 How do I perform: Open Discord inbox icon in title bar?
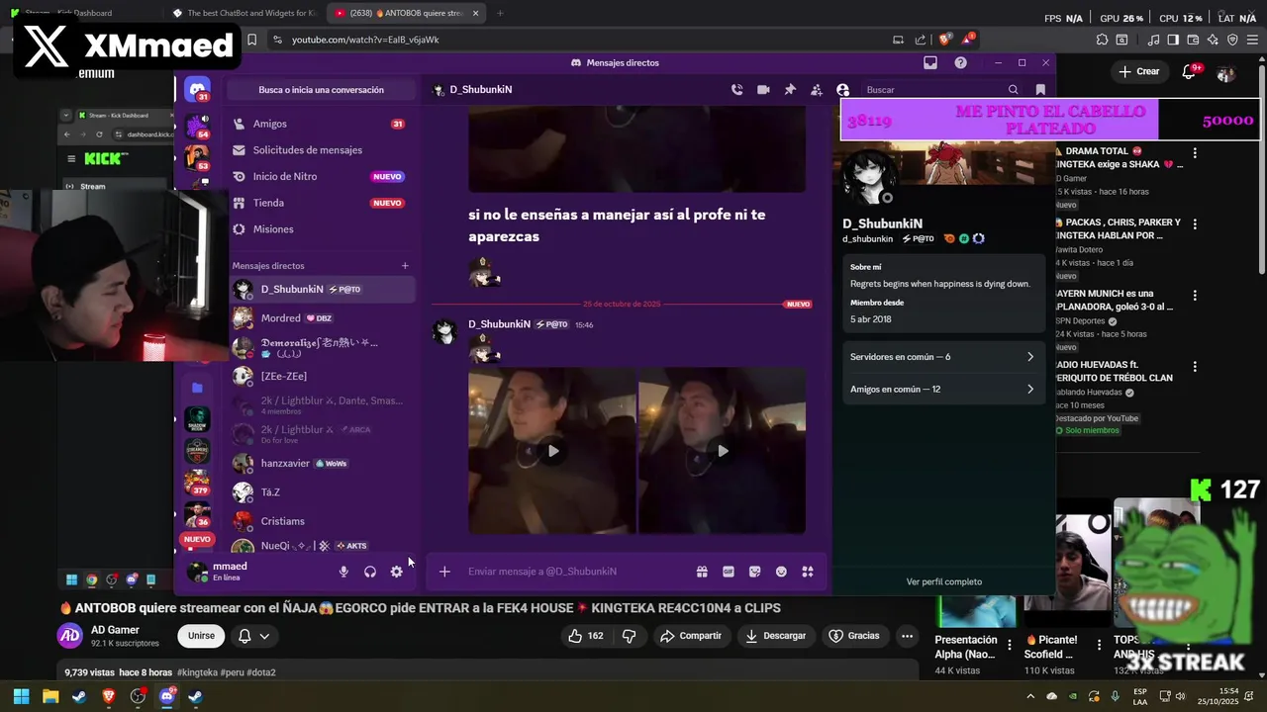click(x=930, y=62)
